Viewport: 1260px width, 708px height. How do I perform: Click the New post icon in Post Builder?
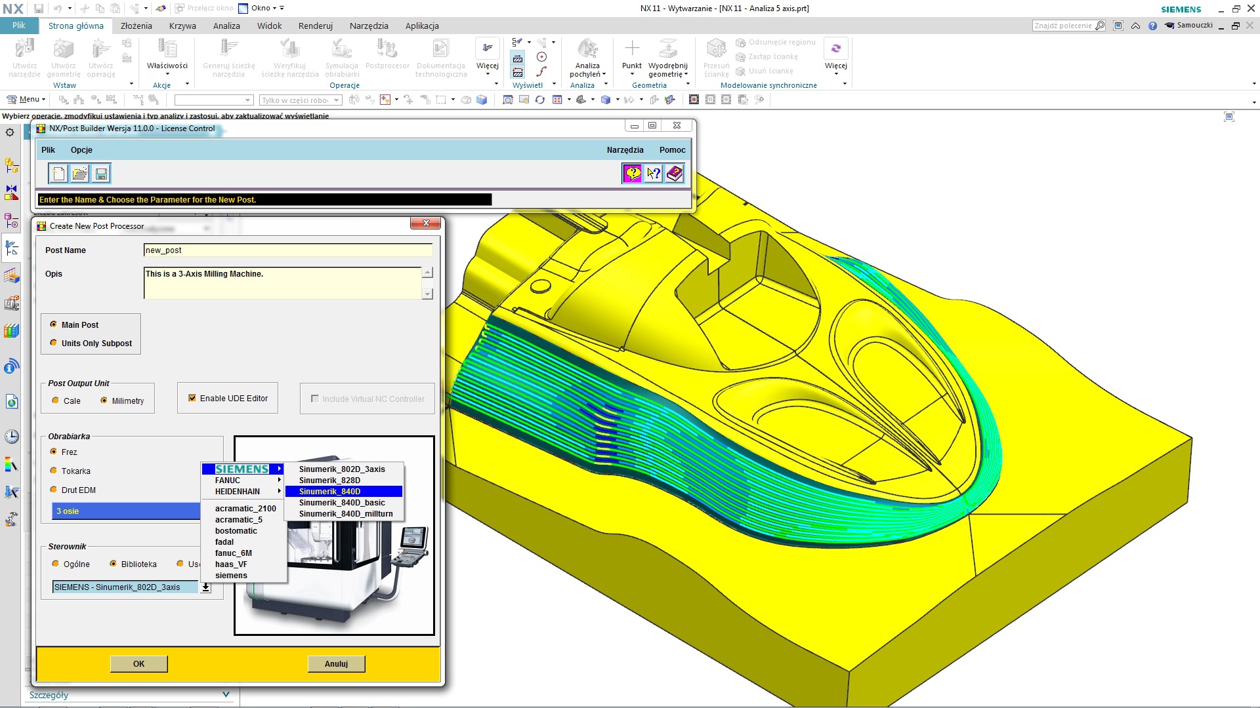(x=59, y=174)
